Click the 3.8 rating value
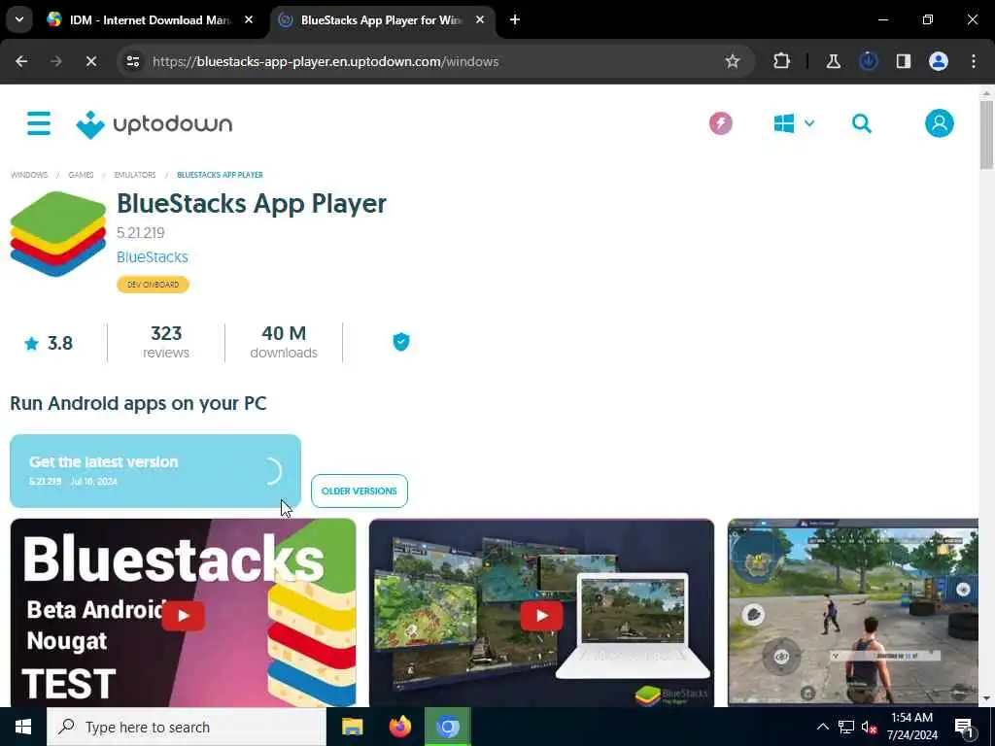Viewport: 995px width, 746px height. point(59,343)
